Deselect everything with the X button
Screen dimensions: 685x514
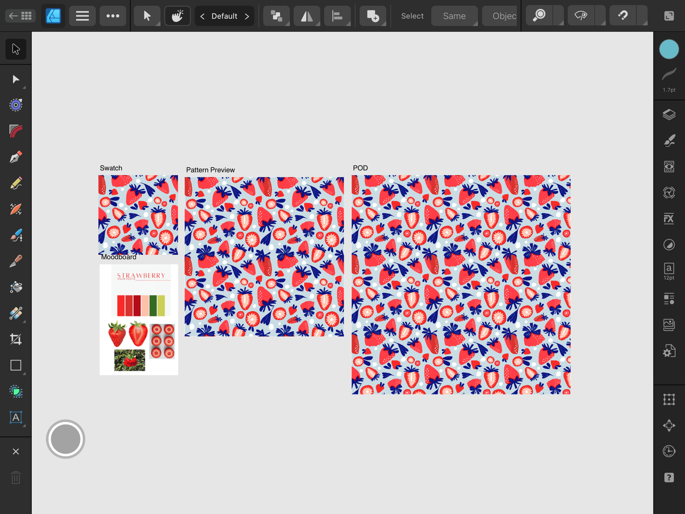16,452
